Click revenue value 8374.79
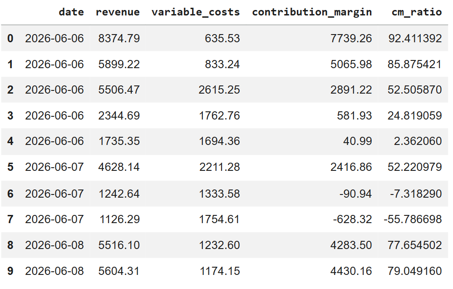 [119, 39]
